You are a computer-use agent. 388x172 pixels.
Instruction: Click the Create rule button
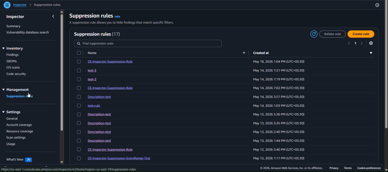[361, 34]
